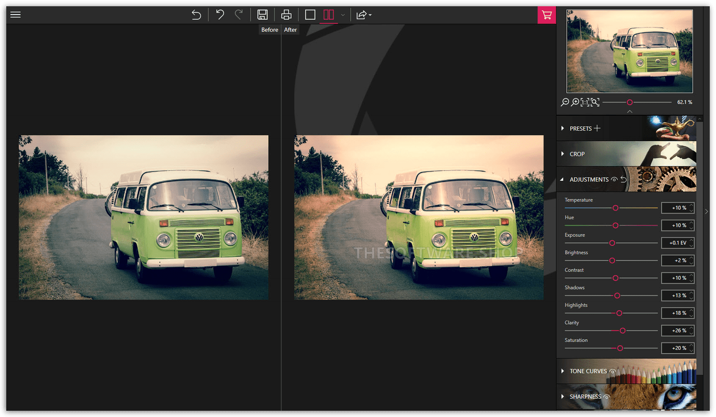
Task: Click the pink shopping cart button
Action: tap(546, 15)
